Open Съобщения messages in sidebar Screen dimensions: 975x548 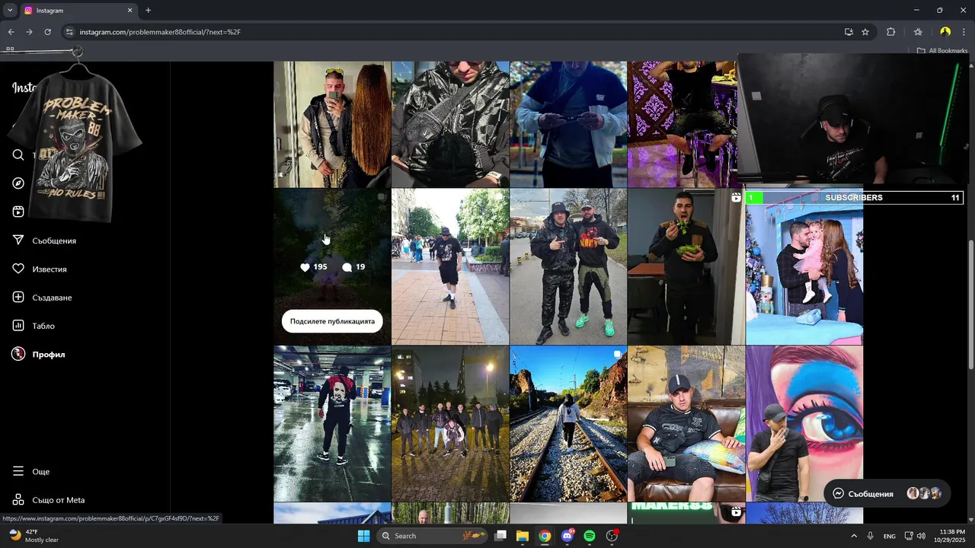click(x=44, y=241)
